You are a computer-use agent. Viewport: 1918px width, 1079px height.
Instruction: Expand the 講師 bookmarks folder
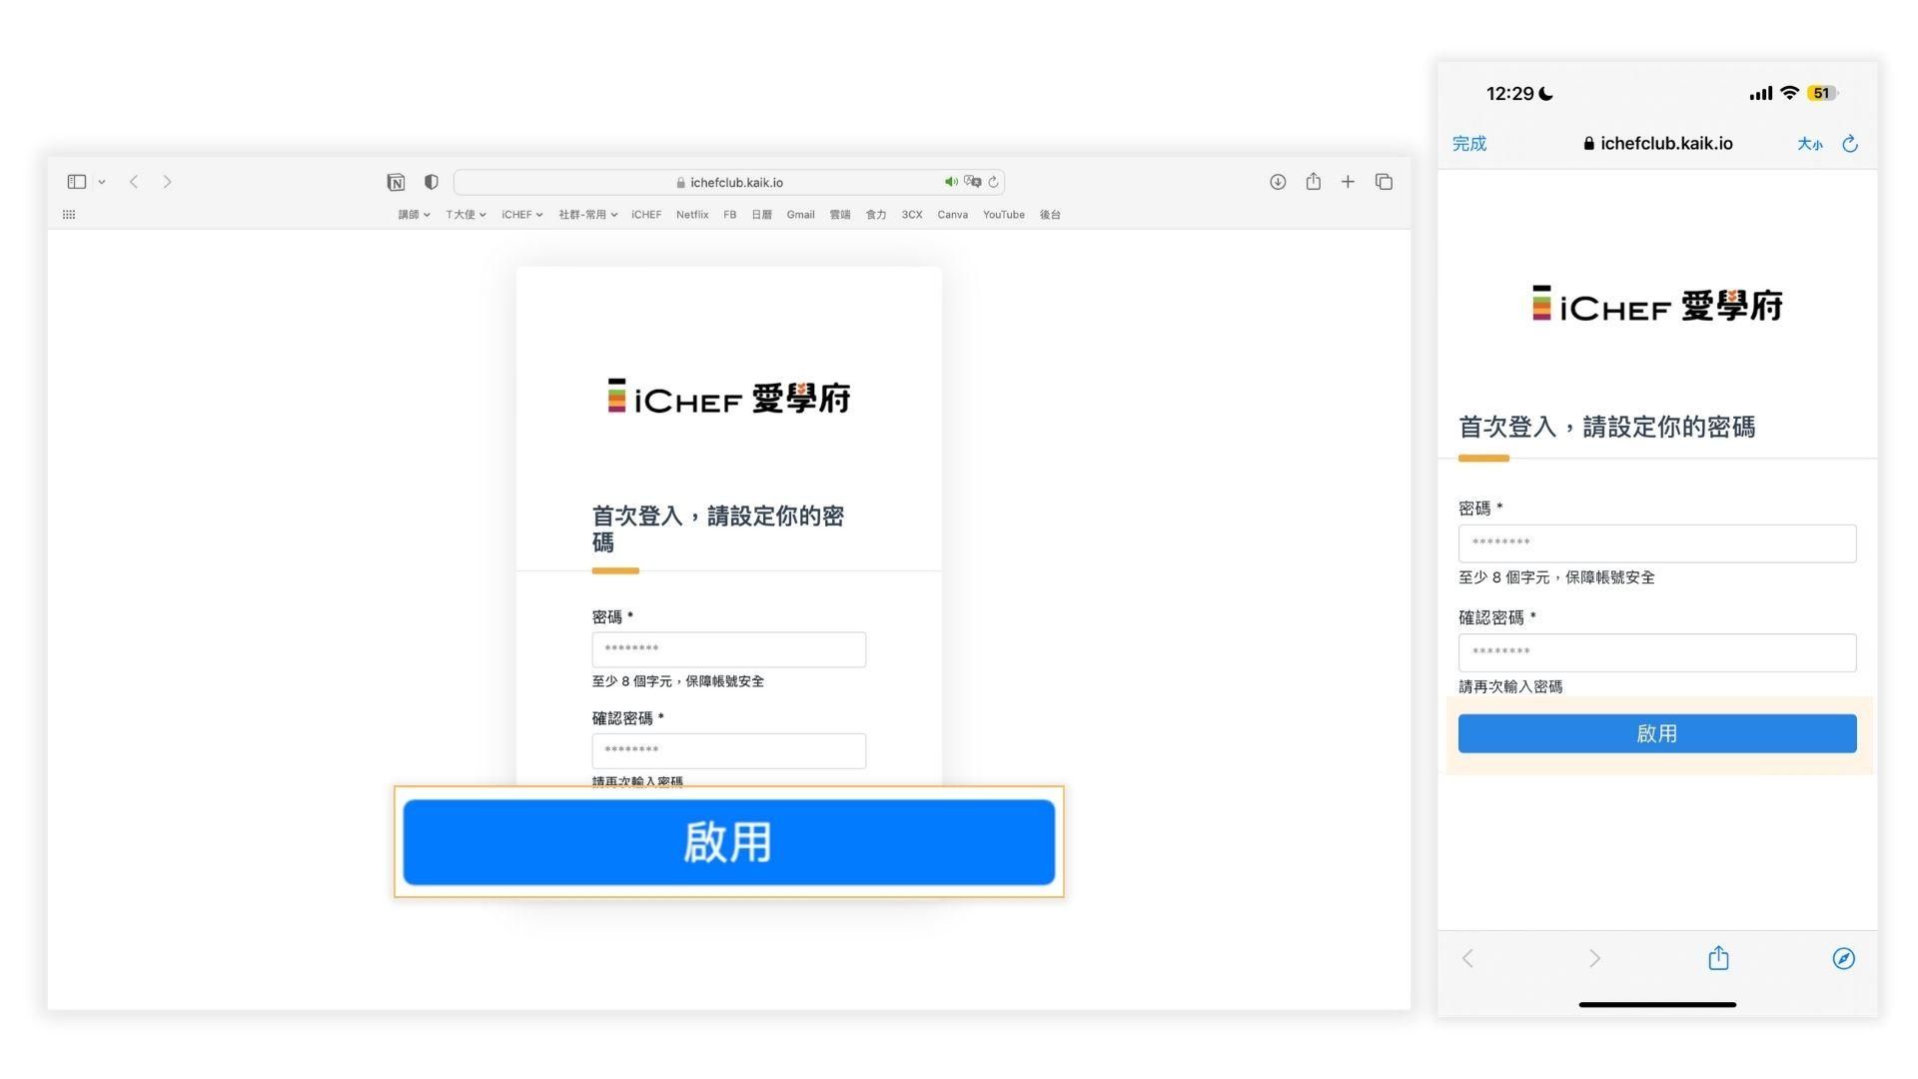(x=414, y=215)
